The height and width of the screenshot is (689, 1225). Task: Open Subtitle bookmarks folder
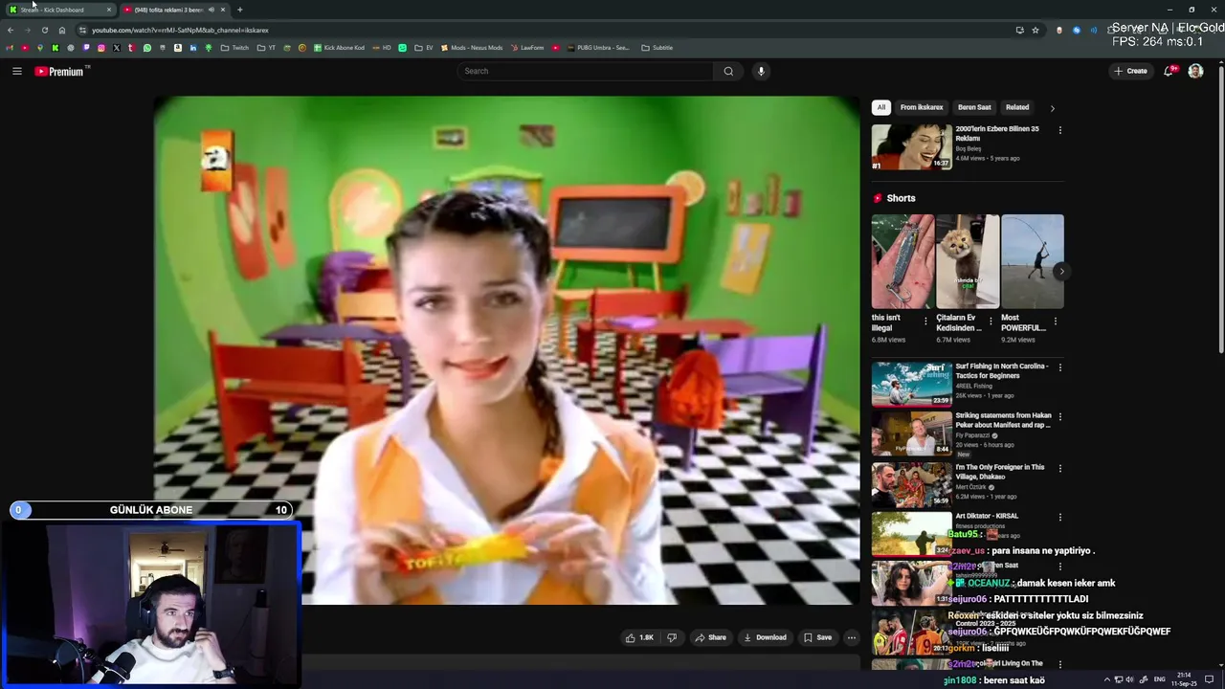[x=657, y=48]
